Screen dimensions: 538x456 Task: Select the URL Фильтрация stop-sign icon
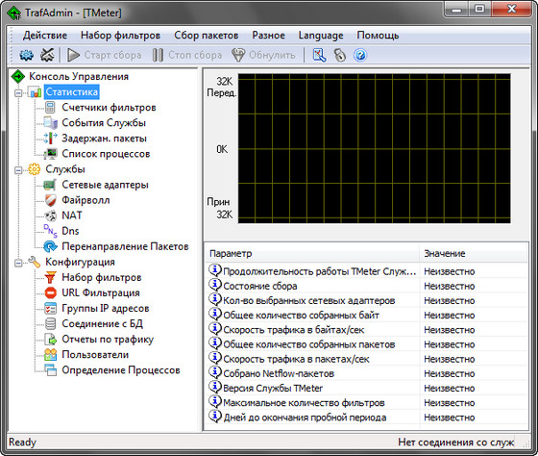point(50,292)
